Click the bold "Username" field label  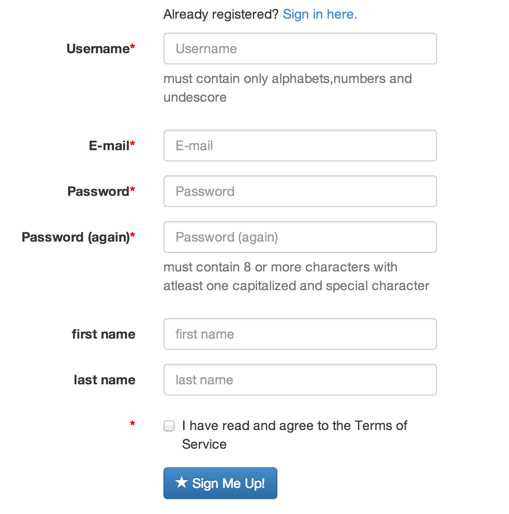pyautogui.click(x=98, y=49)
